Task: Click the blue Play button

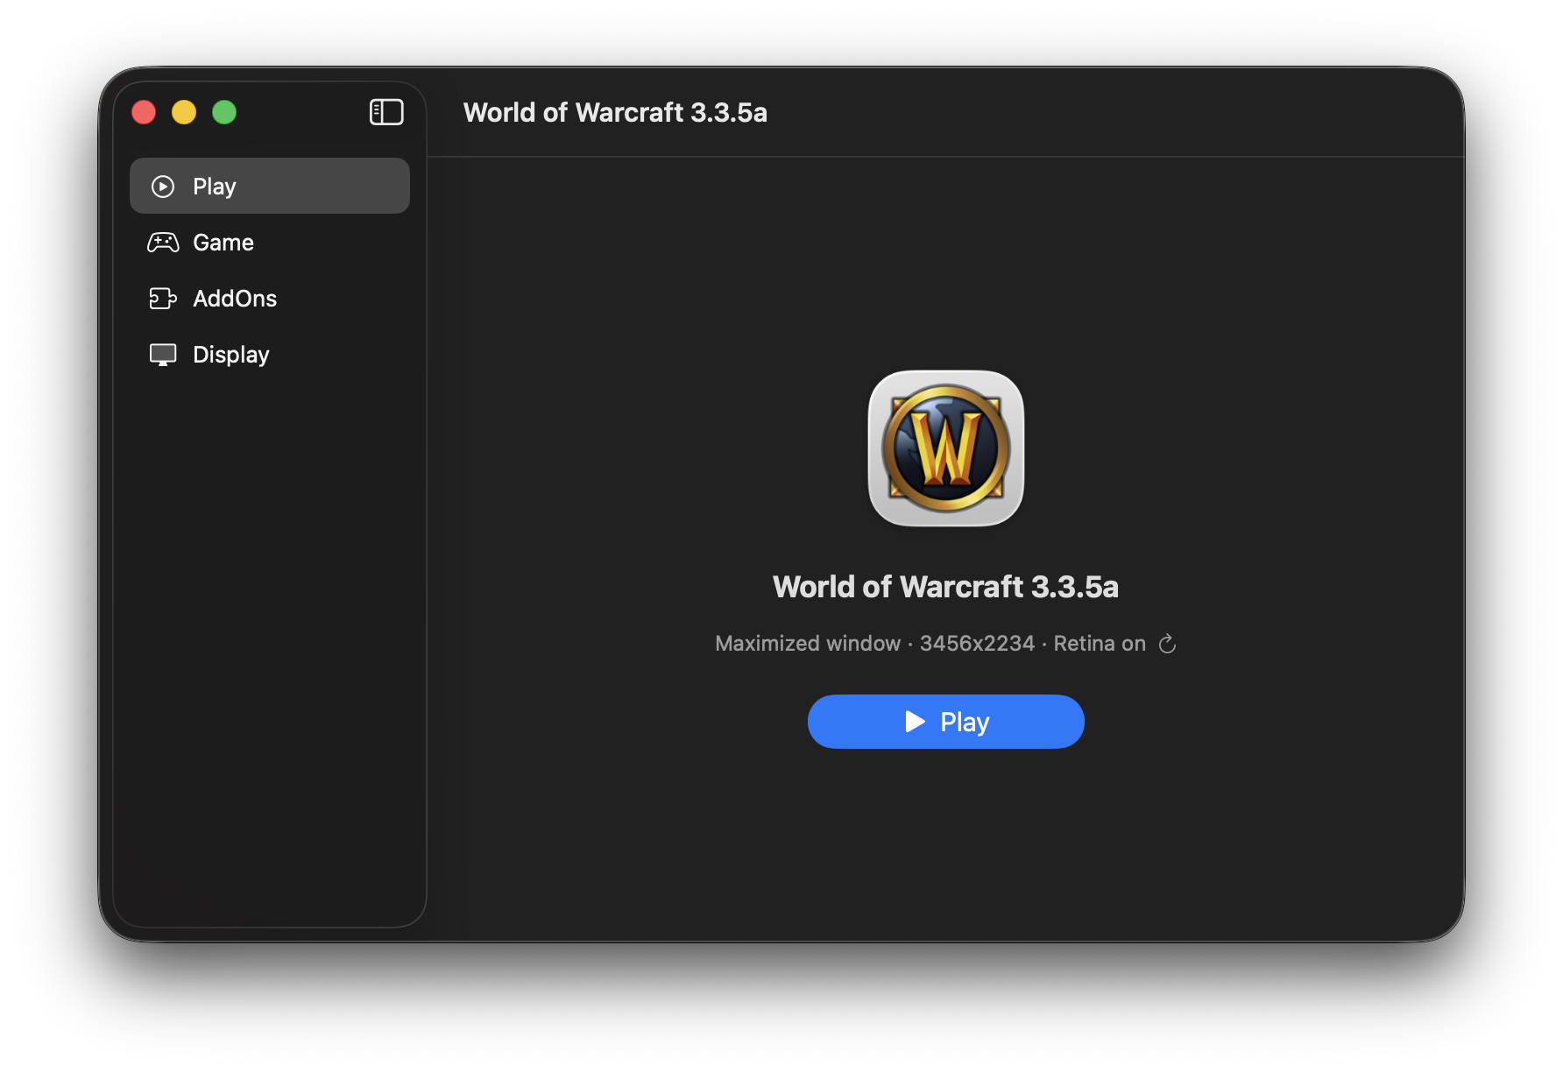Action: (x=945, y=722)
